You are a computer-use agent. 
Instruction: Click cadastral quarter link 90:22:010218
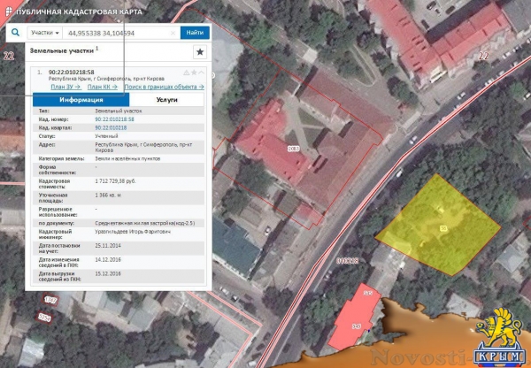pos(111,127)
